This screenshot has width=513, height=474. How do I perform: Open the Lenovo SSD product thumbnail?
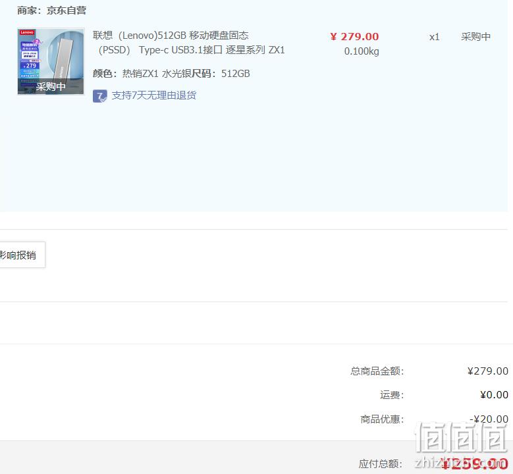point(51,61)
